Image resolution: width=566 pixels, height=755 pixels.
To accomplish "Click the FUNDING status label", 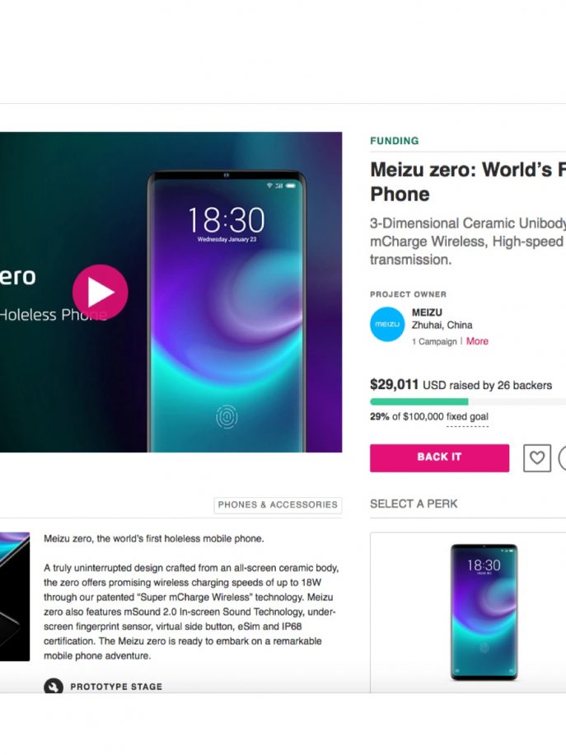I will (394, 141).
